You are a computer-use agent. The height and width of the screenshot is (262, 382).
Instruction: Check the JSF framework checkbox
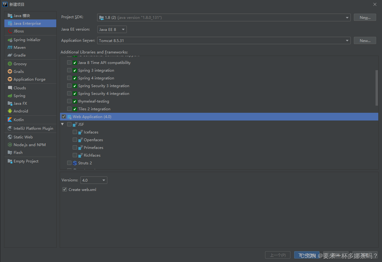[69, 124]
